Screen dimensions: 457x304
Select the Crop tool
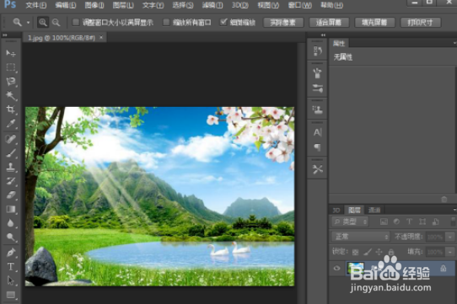pyautogui.click(x=11, y=109)
